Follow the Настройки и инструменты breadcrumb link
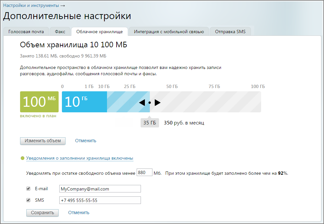324x224 pixels. (x=31, y=6)
